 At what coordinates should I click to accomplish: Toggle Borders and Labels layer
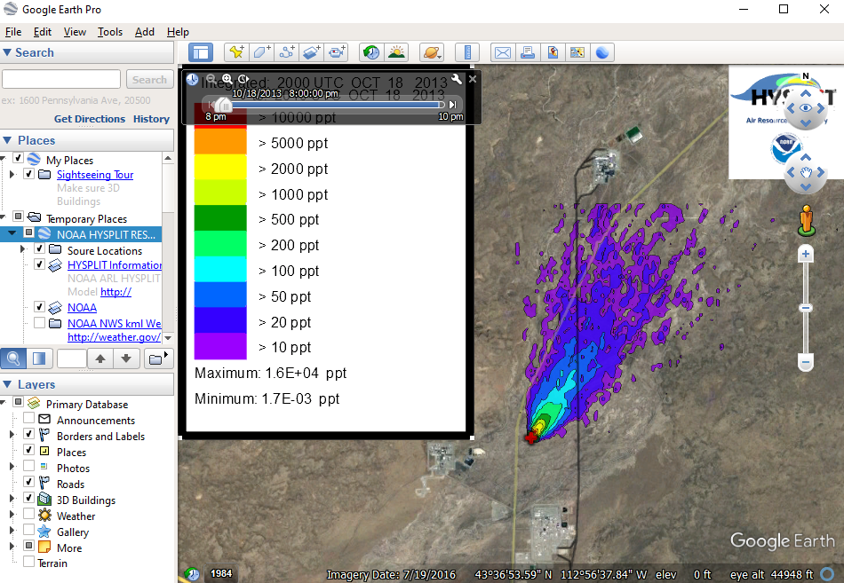point(29,434)
